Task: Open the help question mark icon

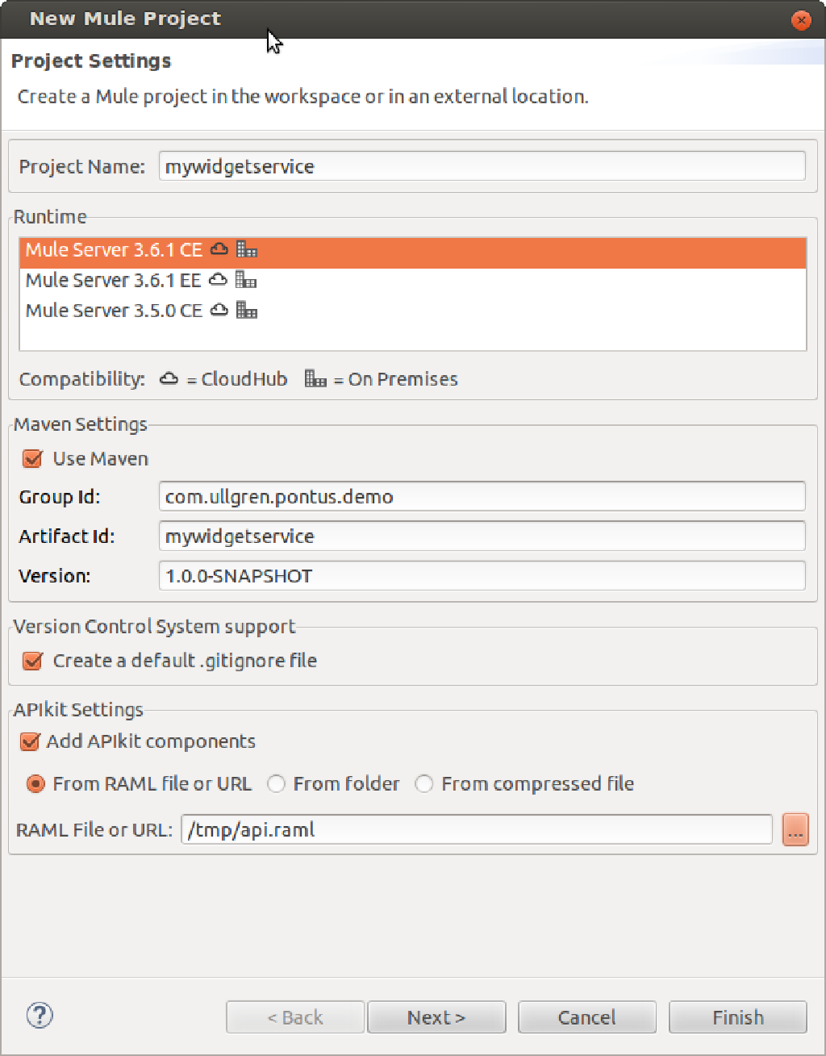Action: coord(39,1016)
